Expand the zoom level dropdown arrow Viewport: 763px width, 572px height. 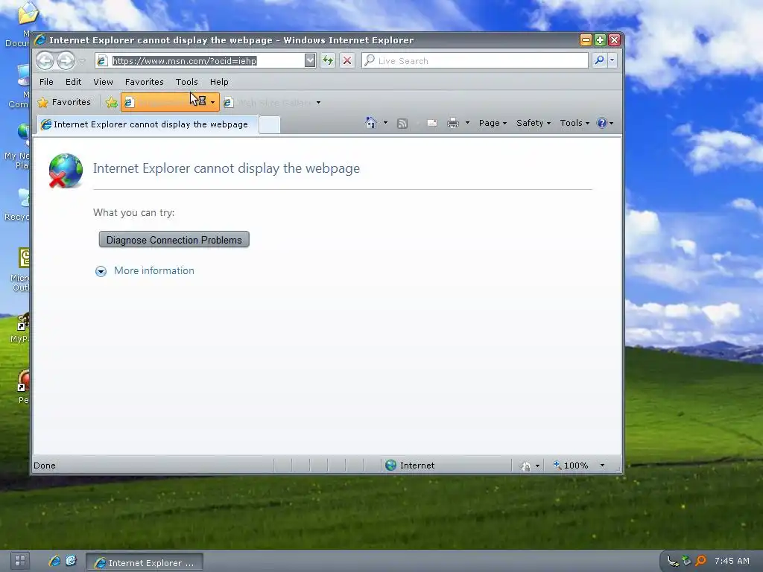602,465
